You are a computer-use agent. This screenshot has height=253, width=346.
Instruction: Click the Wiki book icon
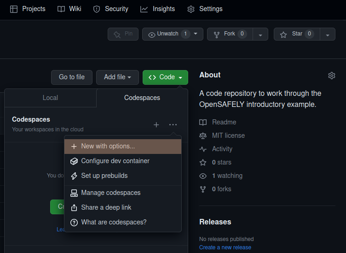click(x=61, y=9)
